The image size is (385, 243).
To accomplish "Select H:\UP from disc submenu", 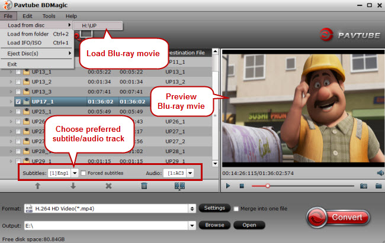I will tap(105, 26).
